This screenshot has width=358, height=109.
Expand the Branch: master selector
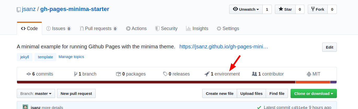tap(36, 94)
